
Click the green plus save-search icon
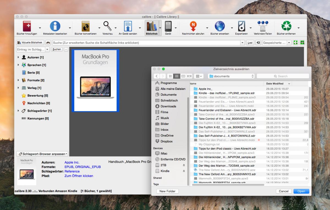point(302,43)
